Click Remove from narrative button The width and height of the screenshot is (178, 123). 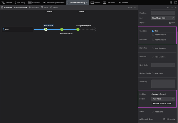point(162,103)
